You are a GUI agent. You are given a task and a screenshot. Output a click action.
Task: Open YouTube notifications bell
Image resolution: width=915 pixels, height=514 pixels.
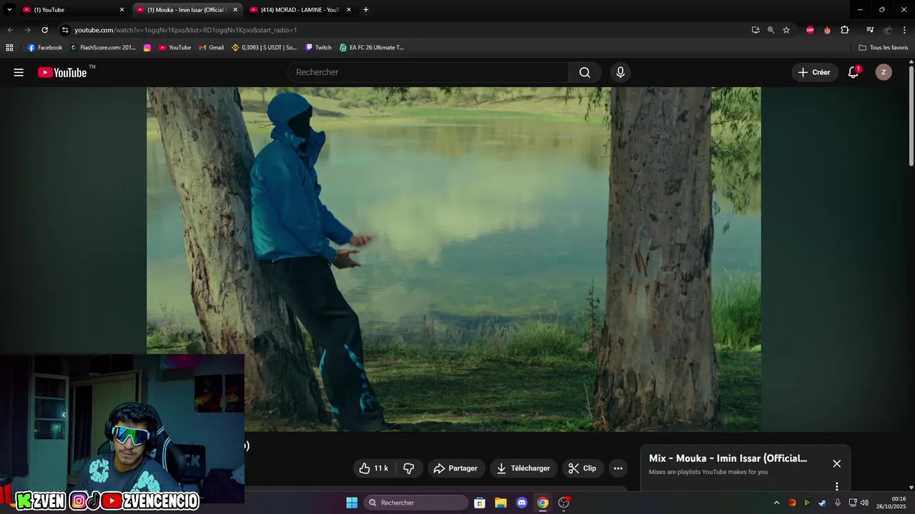(x=854, y=72)
